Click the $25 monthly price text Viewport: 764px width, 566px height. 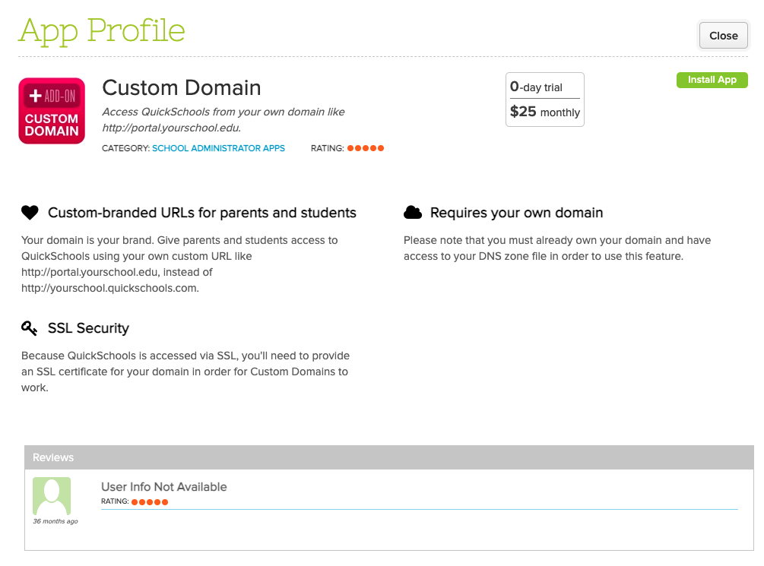pos(544,112)
